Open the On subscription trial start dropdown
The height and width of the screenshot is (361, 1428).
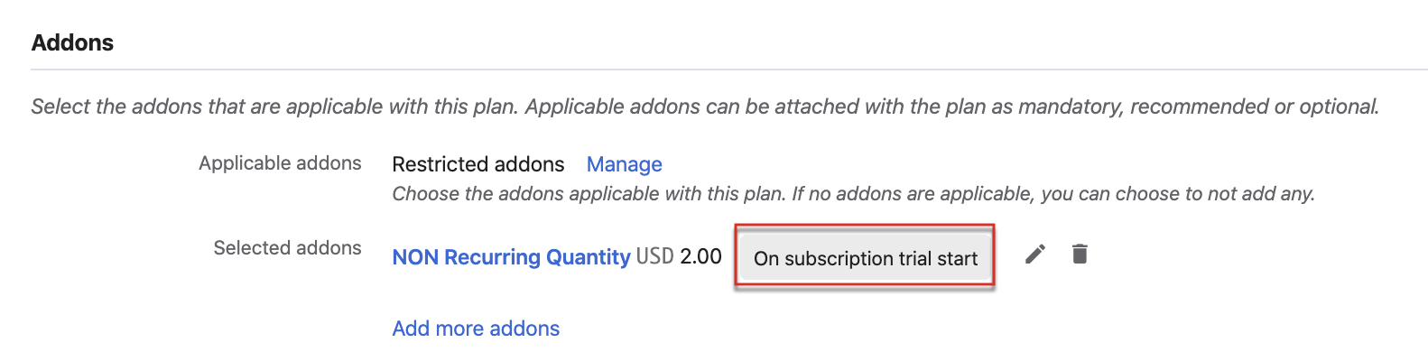865,258
